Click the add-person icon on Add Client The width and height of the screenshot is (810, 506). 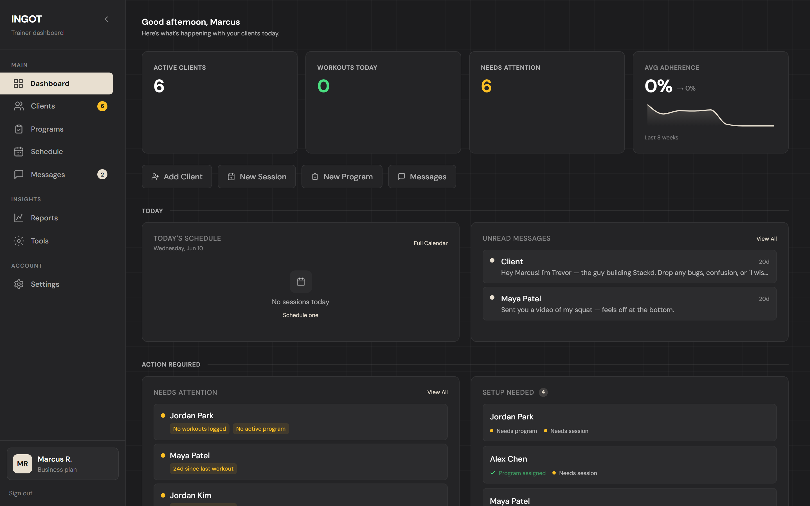155,177
